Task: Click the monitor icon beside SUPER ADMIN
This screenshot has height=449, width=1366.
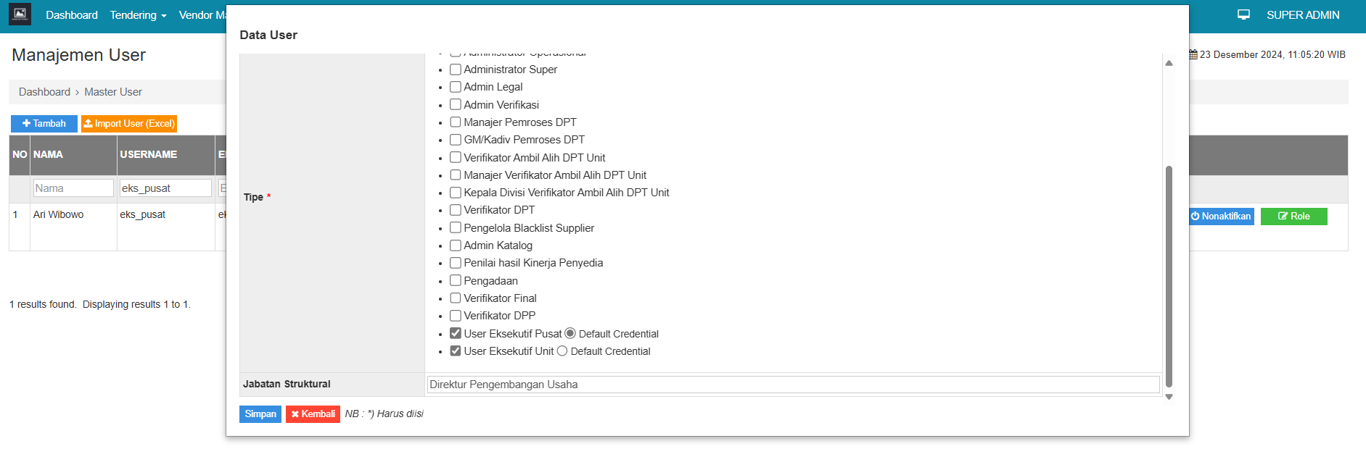Action: pyautogui.click(x=1243, y=14)
